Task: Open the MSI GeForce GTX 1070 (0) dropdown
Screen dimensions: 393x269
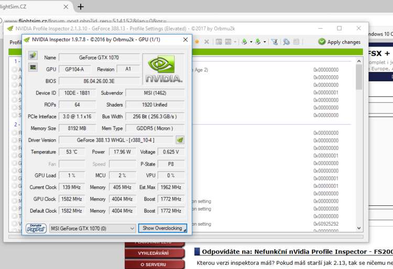Action: 92,228
